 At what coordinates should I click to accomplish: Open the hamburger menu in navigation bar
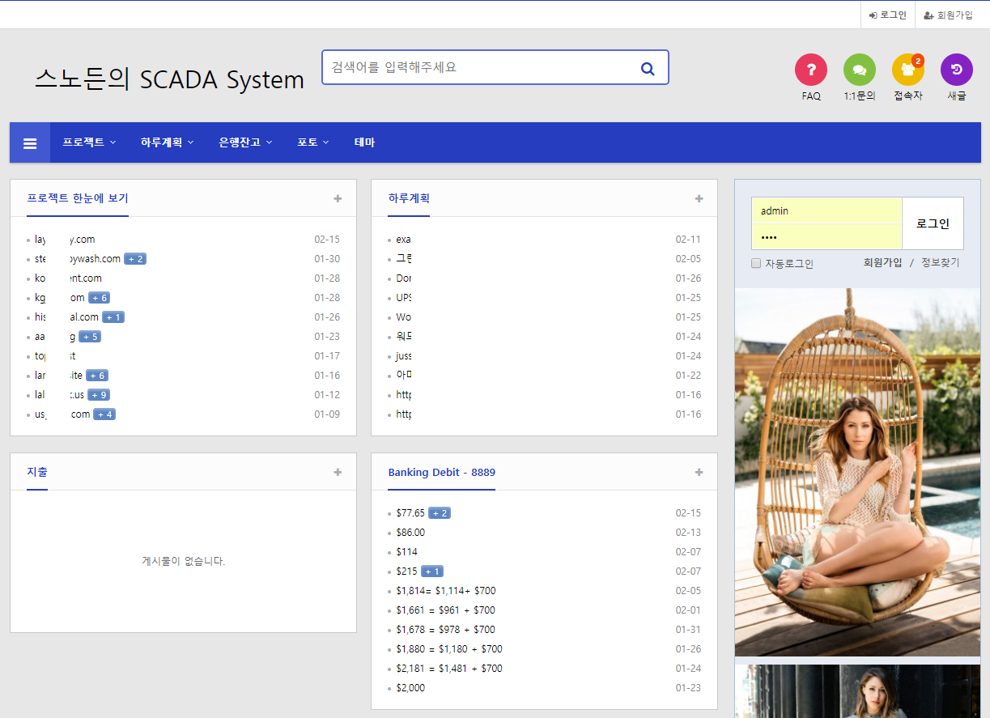[x=30, y=143]
